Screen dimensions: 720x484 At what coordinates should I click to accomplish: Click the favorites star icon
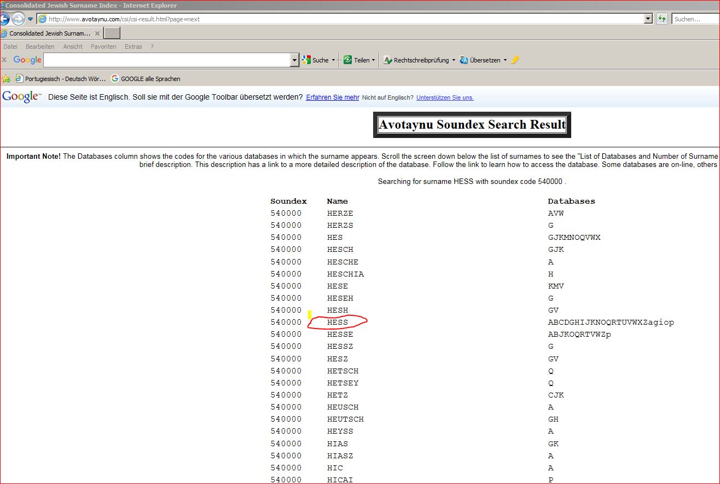point(6,78)
